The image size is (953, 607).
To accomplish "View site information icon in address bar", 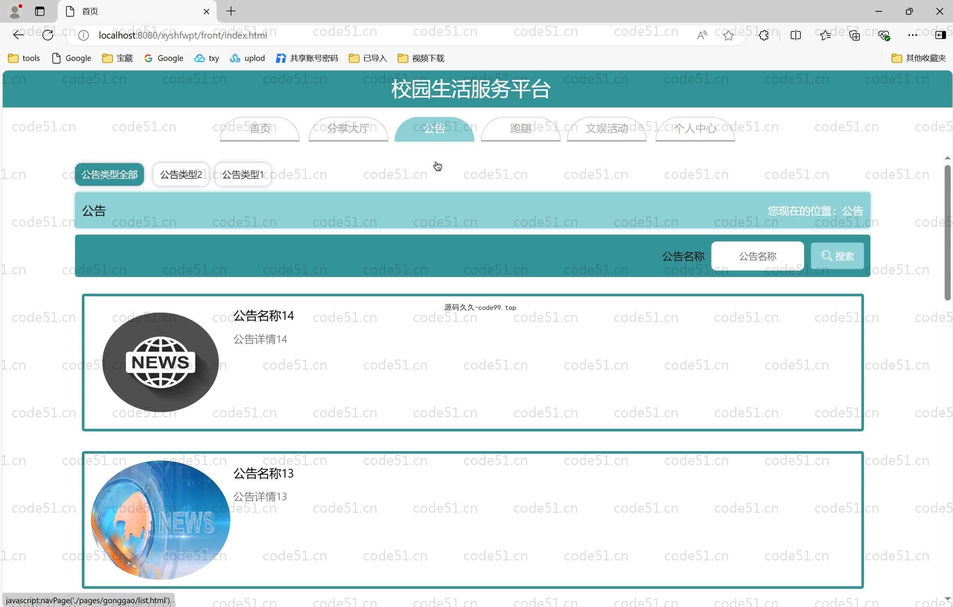I will [83, 35].
